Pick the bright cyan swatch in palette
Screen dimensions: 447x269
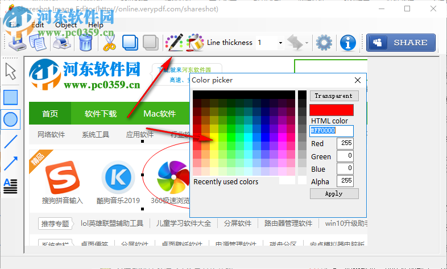(249, 138)
